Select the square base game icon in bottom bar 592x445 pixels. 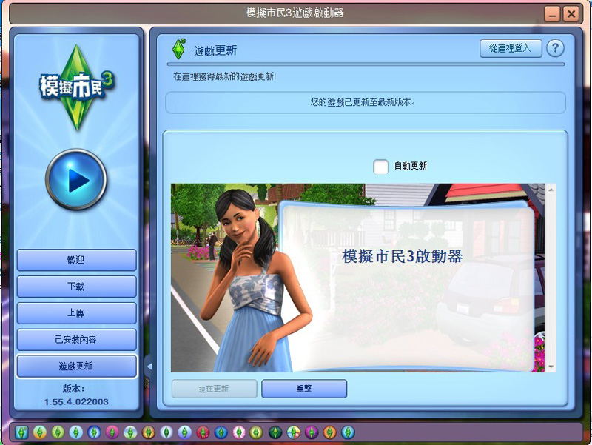21,432
